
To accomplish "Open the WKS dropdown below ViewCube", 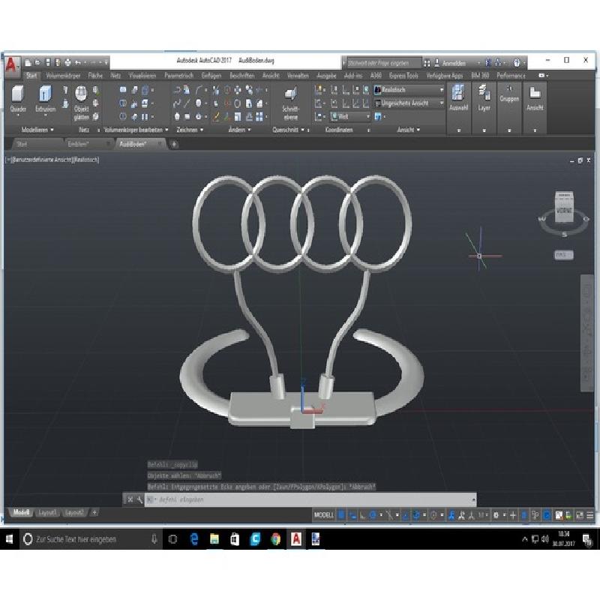I will click(x=564, y=255).
